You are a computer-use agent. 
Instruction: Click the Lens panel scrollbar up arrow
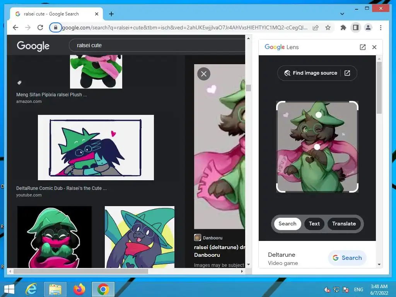click(x=379, y=59)
